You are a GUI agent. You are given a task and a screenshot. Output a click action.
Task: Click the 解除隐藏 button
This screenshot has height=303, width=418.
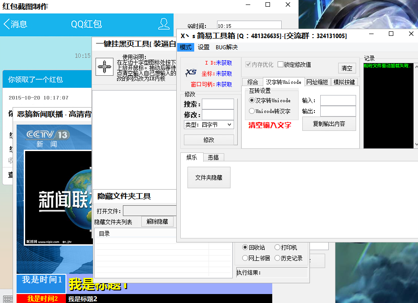[157, 221]
